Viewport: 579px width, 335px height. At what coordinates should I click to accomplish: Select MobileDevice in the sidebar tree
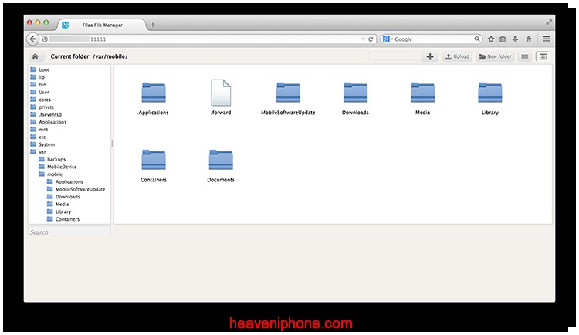point(62,167)
